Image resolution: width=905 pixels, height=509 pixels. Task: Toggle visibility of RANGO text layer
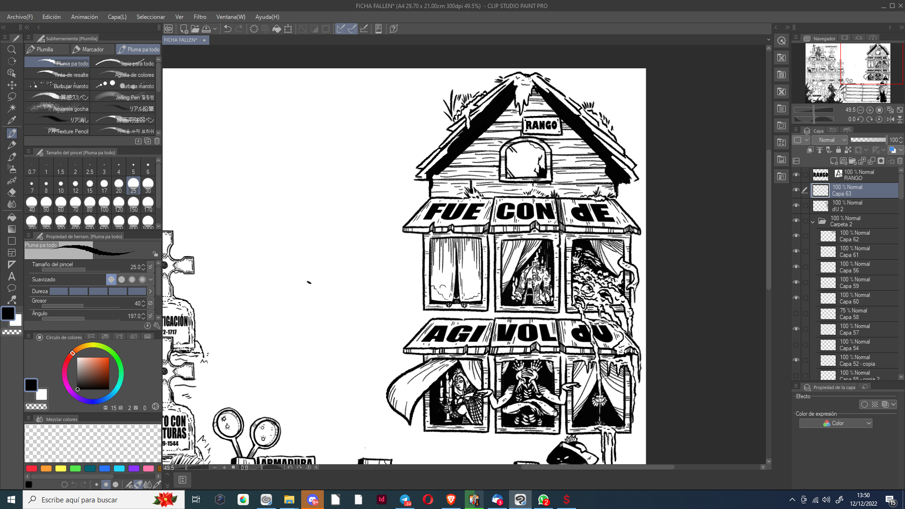[x=796, y=175]
